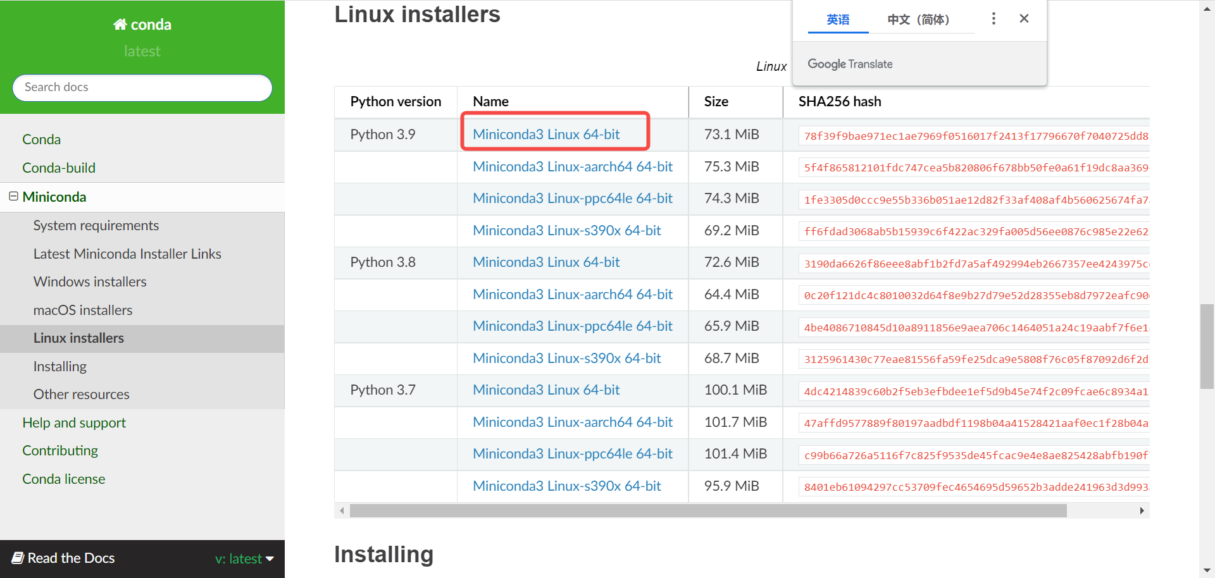Open the Conda-build sidebar entry
This screenshot has width=1215, height=578.
(59, 168)
